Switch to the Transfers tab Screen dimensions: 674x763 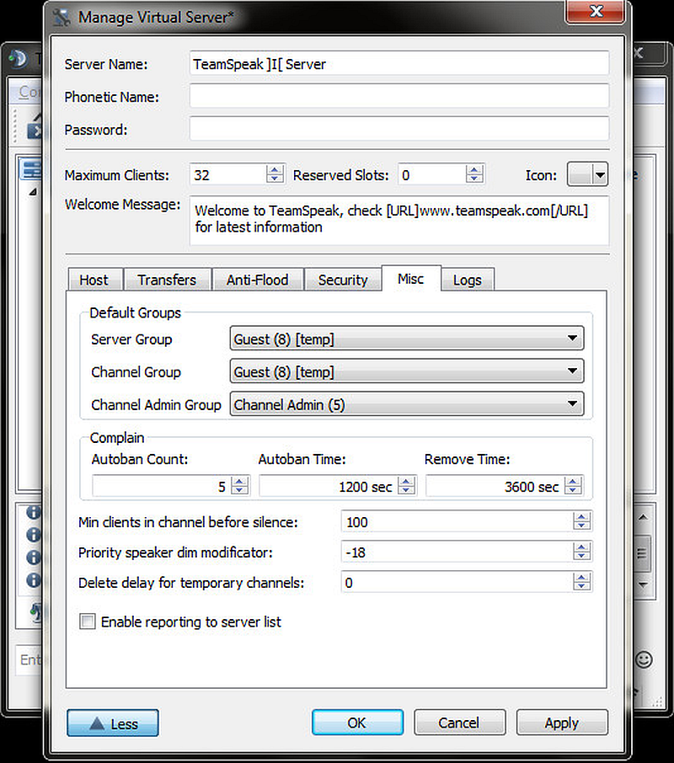point(167,280)
